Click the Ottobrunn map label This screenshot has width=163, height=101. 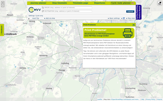142,90
